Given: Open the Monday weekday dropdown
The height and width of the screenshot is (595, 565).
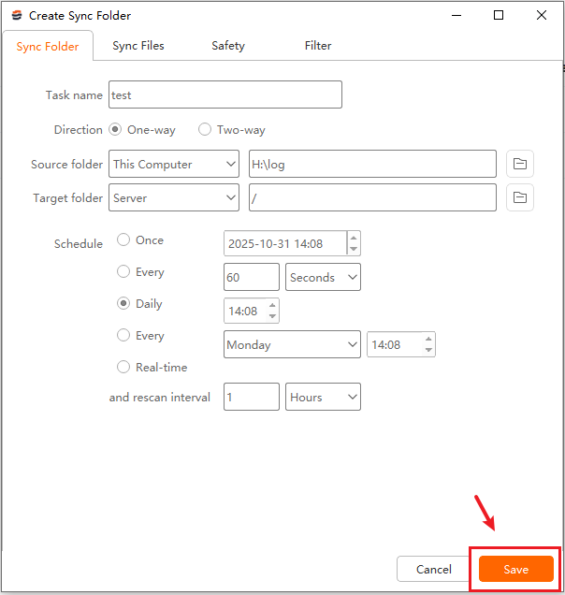Looking at the screenshot, I should 292,344.
